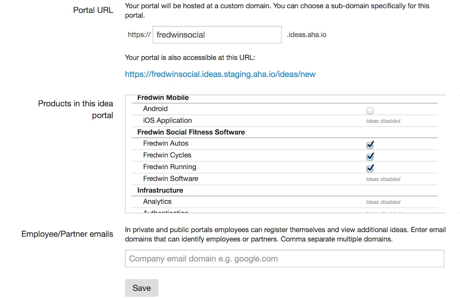Viewport: 460px width, 299px height.
Task: Select the iOS Application row label
Action: point(167,120)
